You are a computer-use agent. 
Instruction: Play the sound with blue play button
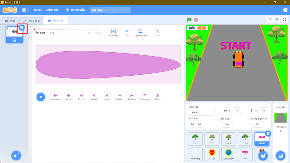tap(41, 97)
